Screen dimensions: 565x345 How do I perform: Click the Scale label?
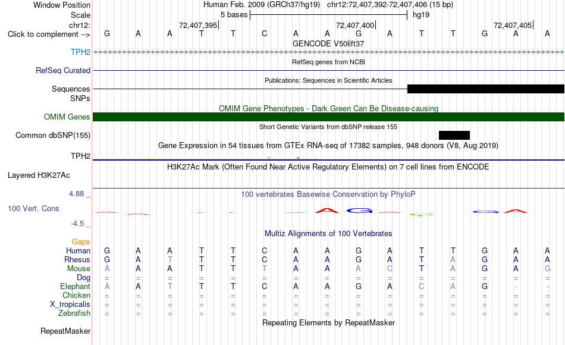pyautogui.click(x=80, y=15)
